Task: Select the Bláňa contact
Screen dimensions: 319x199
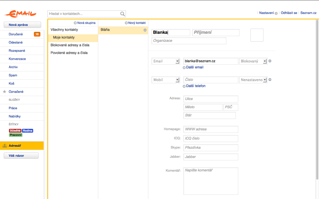Action: click(123, 30)
